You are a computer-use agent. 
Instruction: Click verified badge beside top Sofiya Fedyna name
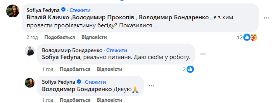pyautogui.click(x=64, y=10)
